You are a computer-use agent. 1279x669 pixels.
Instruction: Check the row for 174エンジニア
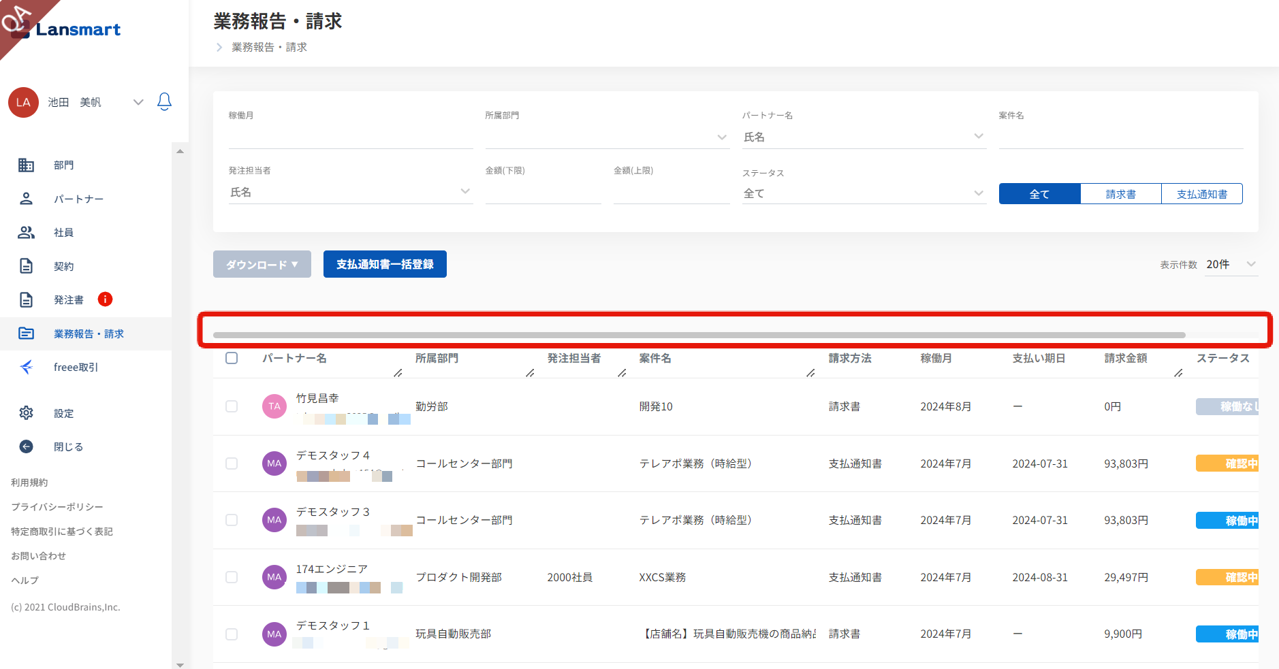pyautogui.click(x=232, y=577)
